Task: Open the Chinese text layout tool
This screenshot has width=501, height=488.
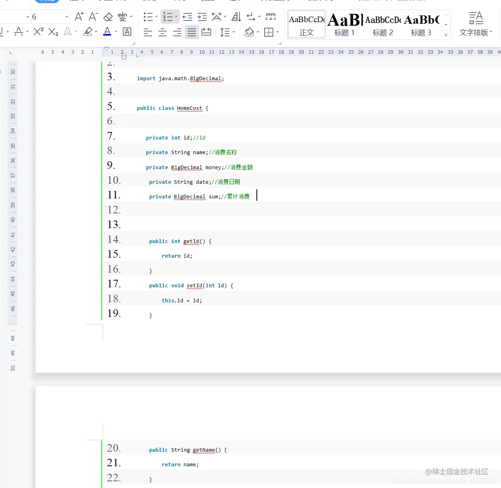Action: point(217,17)
